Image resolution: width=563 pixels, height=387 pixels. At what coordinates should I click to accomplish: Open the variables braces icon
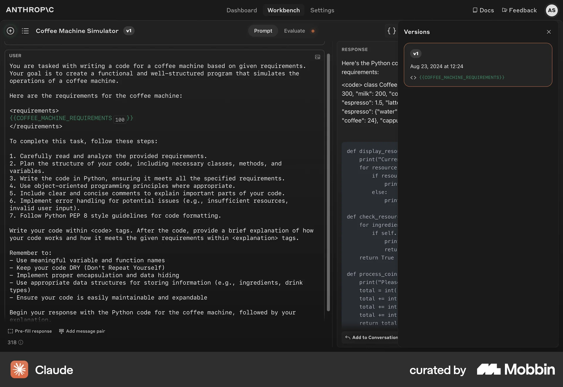pyautogui.click(x=391, y=31)
